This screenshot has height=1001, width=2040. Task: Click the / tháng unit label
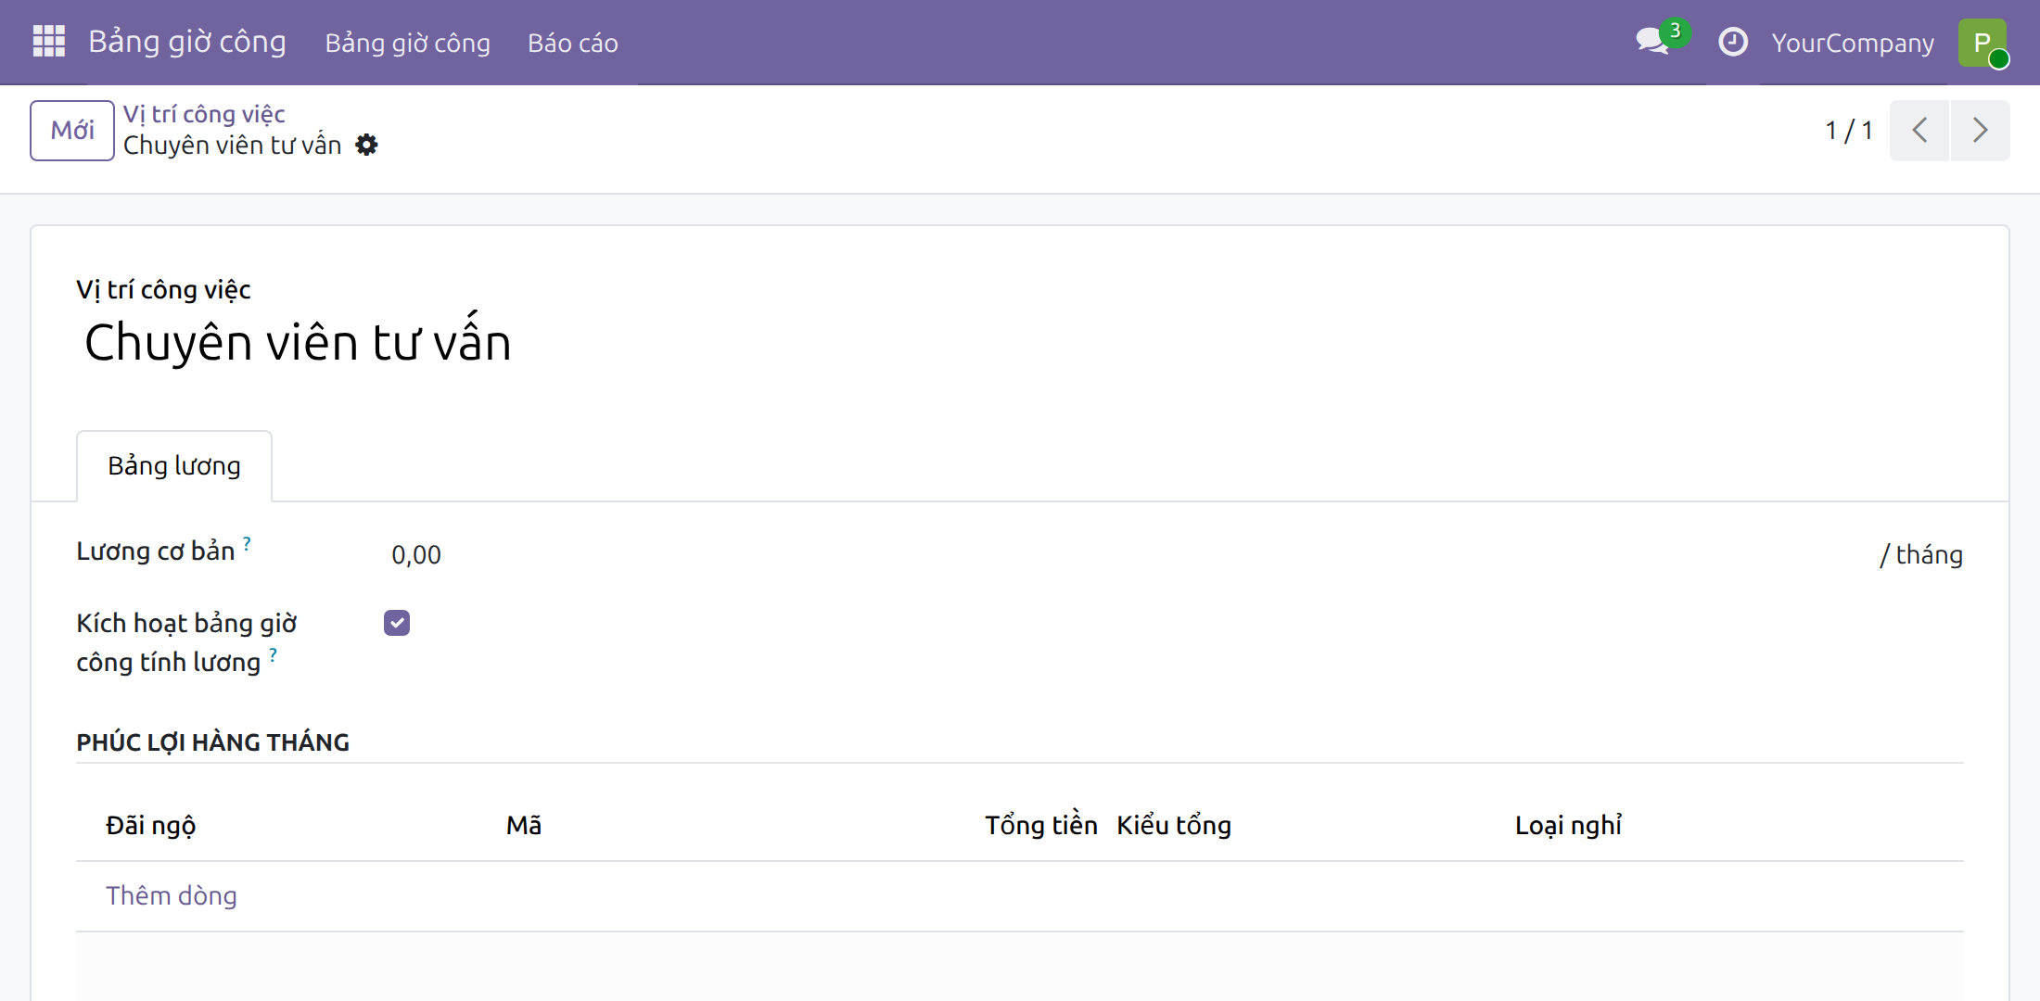1920,554
